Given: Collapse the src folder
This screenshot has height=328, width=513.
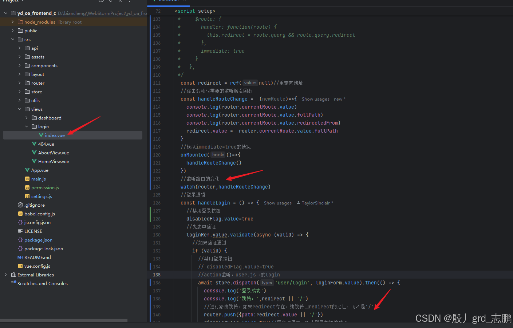Looking at the screenshot, I should (x=13, y=40).
